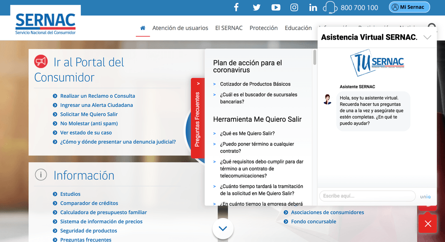Click the Tu SERNAC chat logo

pos(377,63)
